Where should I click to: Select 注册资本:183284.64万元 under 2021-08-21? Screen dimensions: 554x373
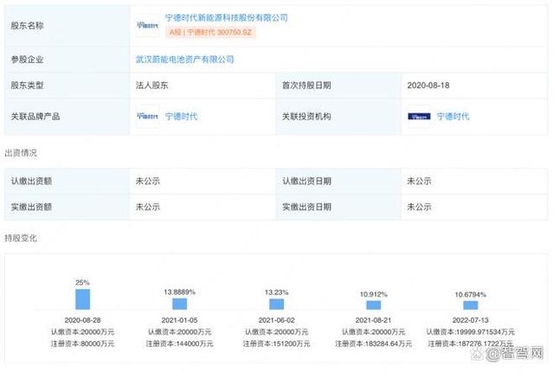tap(373, 344)
